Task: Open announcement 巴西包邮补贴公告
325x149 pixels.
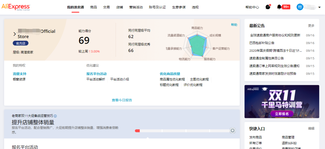Action: coord(262,43)
